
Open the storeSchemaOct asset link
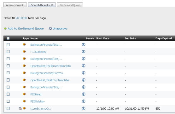point(40,109)
